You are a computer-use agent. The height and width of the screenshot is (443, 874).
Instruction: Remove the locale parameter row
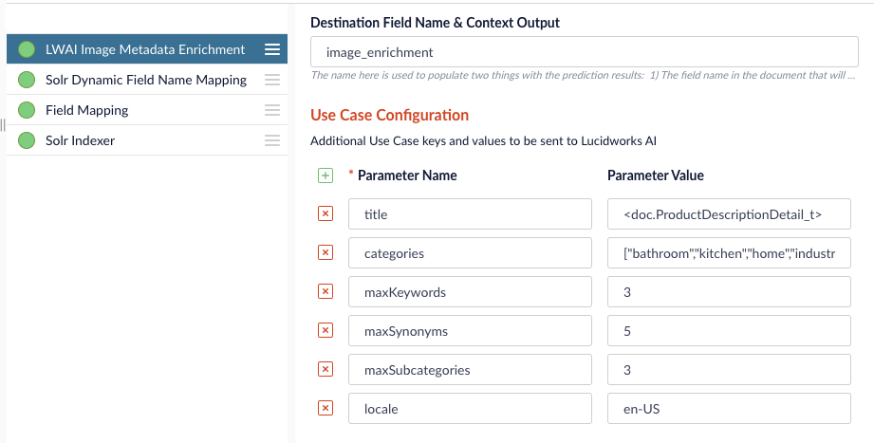pyautogui.click(x=325, y=408)
